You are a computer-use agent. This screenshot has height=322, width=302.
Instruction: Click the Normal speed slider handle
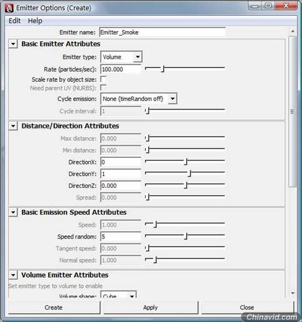point(156,260)
